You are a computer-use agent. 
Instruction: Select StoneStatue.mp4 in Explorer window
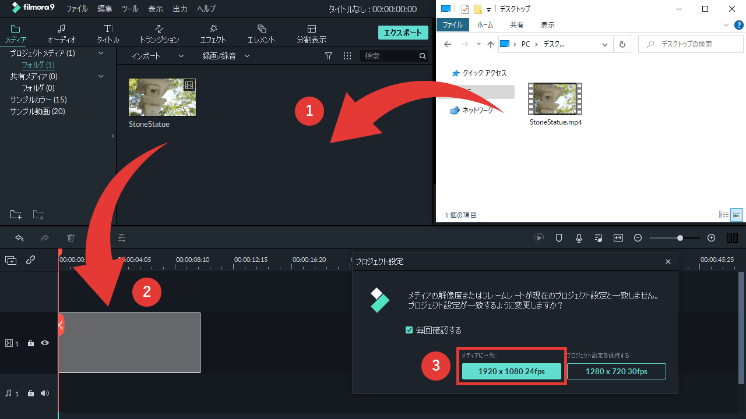[555, 104]
